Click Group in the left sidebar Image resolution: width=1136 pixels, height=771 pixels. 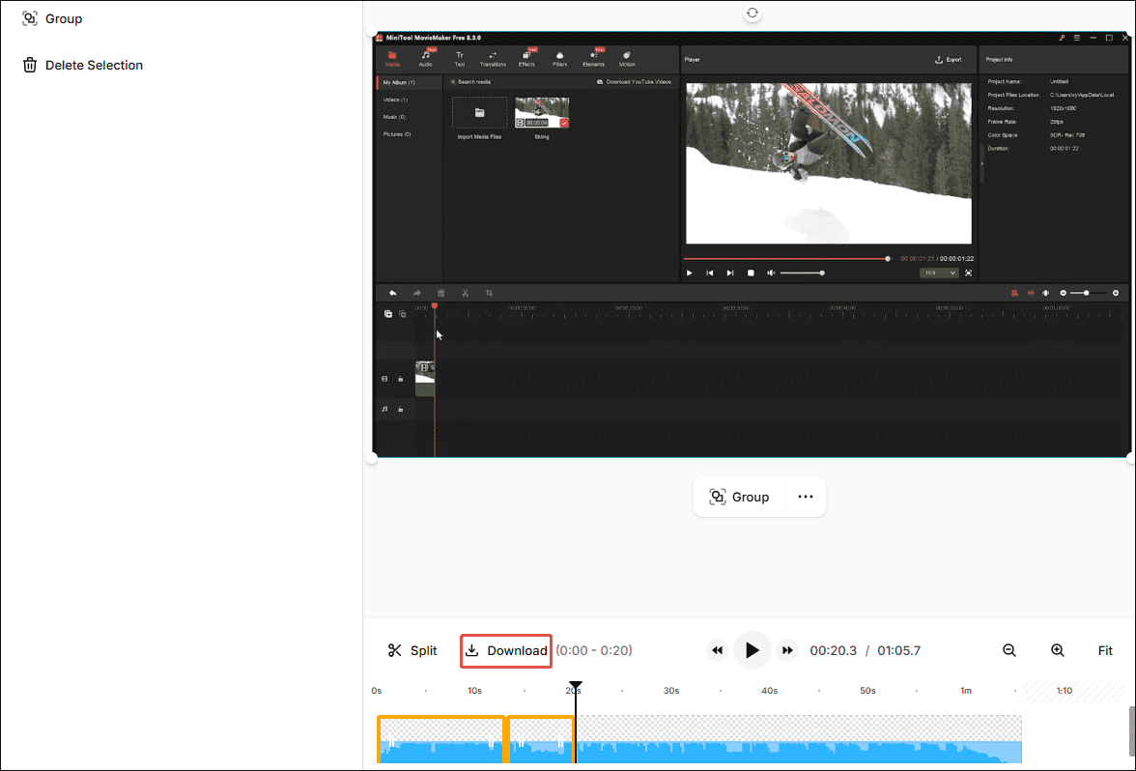point(51,19)
